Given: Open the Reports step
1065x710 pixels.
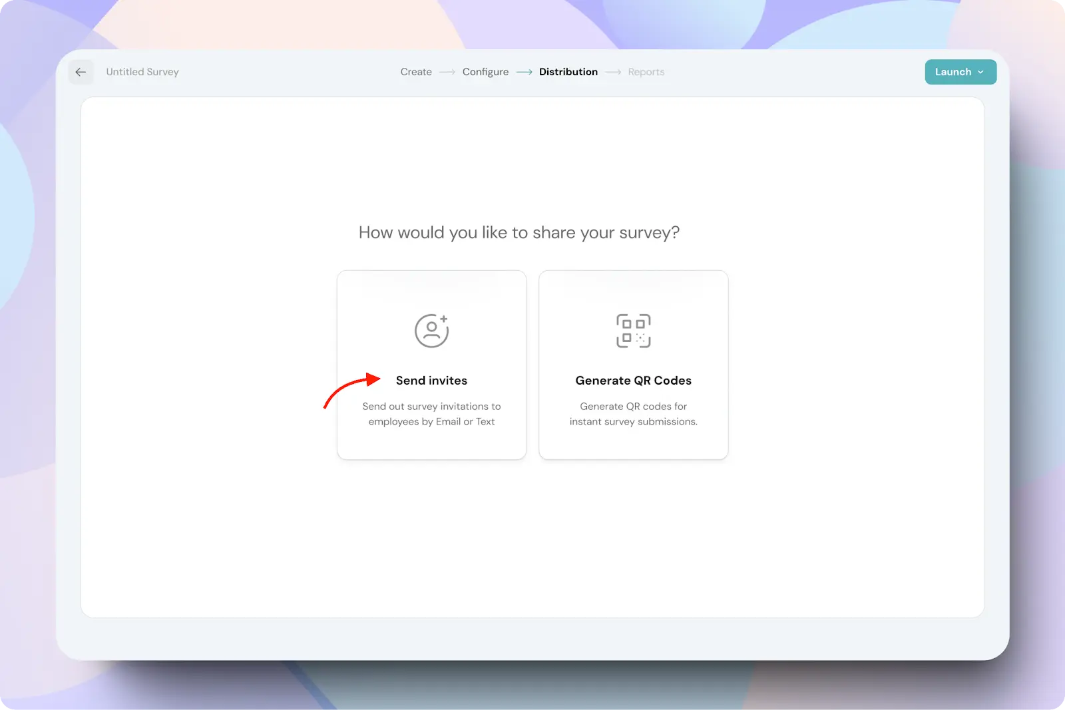Looking at the screenshot, I should pos(646,72).
